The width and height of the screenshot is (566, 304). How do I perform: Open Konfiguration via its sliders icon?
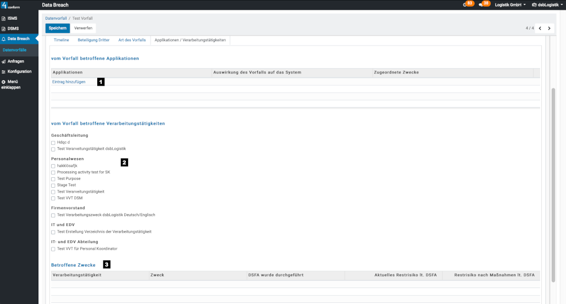pyautogui.click(x=4, y=71)
